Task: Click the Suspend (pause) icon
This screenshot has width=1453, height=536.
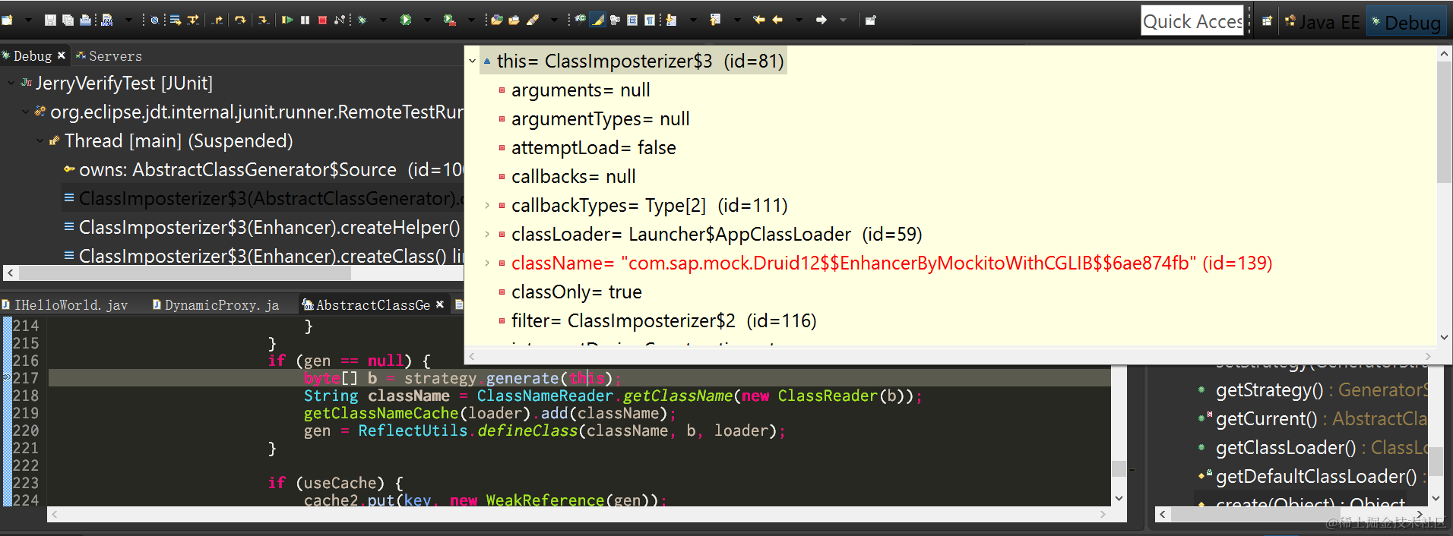Action: [x=305, y=20]
